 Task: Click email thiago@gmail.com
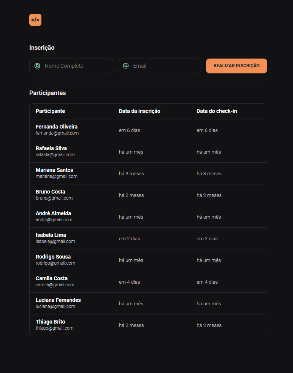[54, 328]
